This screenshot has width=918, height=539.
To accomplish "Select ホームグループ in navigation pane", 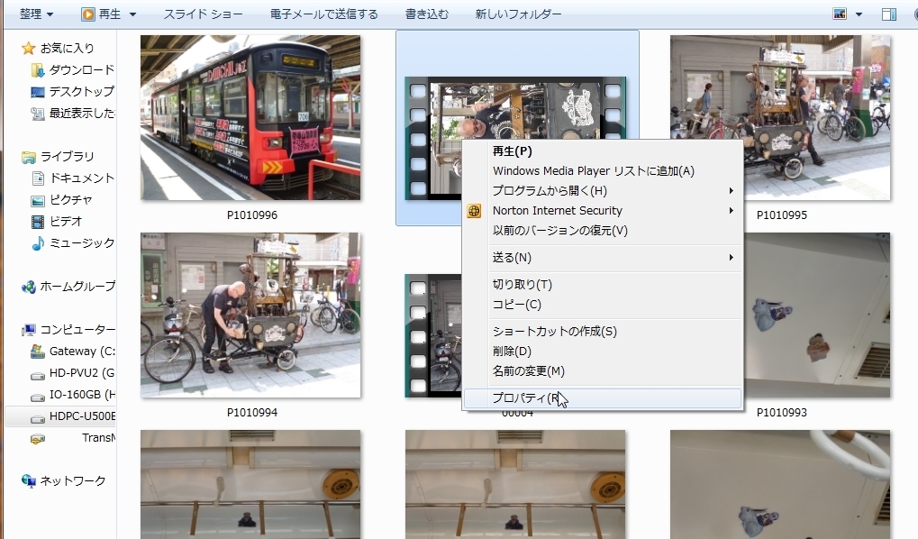I will point(77,287).
